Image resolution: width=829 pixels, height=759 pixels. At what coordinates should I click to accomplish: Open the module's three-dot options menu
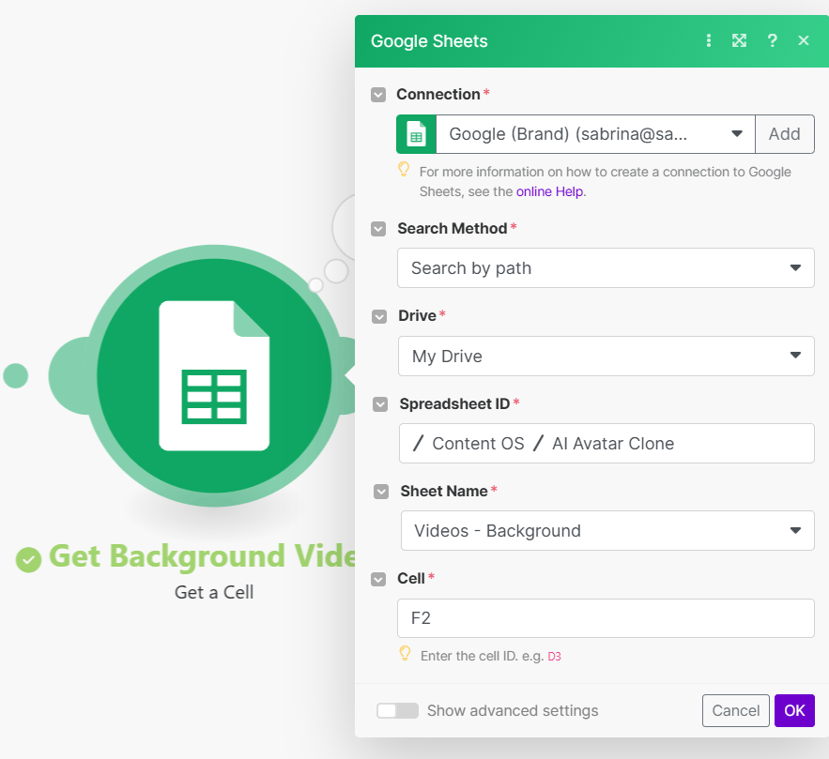[x=709, y=40]
